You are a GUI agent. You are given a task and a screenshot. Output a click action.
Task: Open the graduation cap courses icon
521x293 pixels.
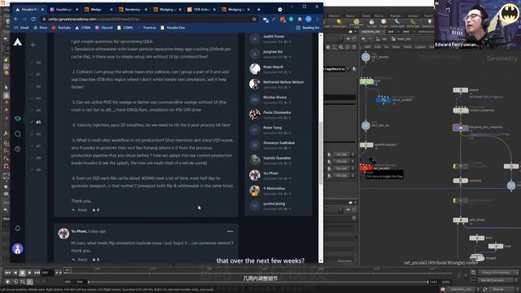[x=18, y=119]
